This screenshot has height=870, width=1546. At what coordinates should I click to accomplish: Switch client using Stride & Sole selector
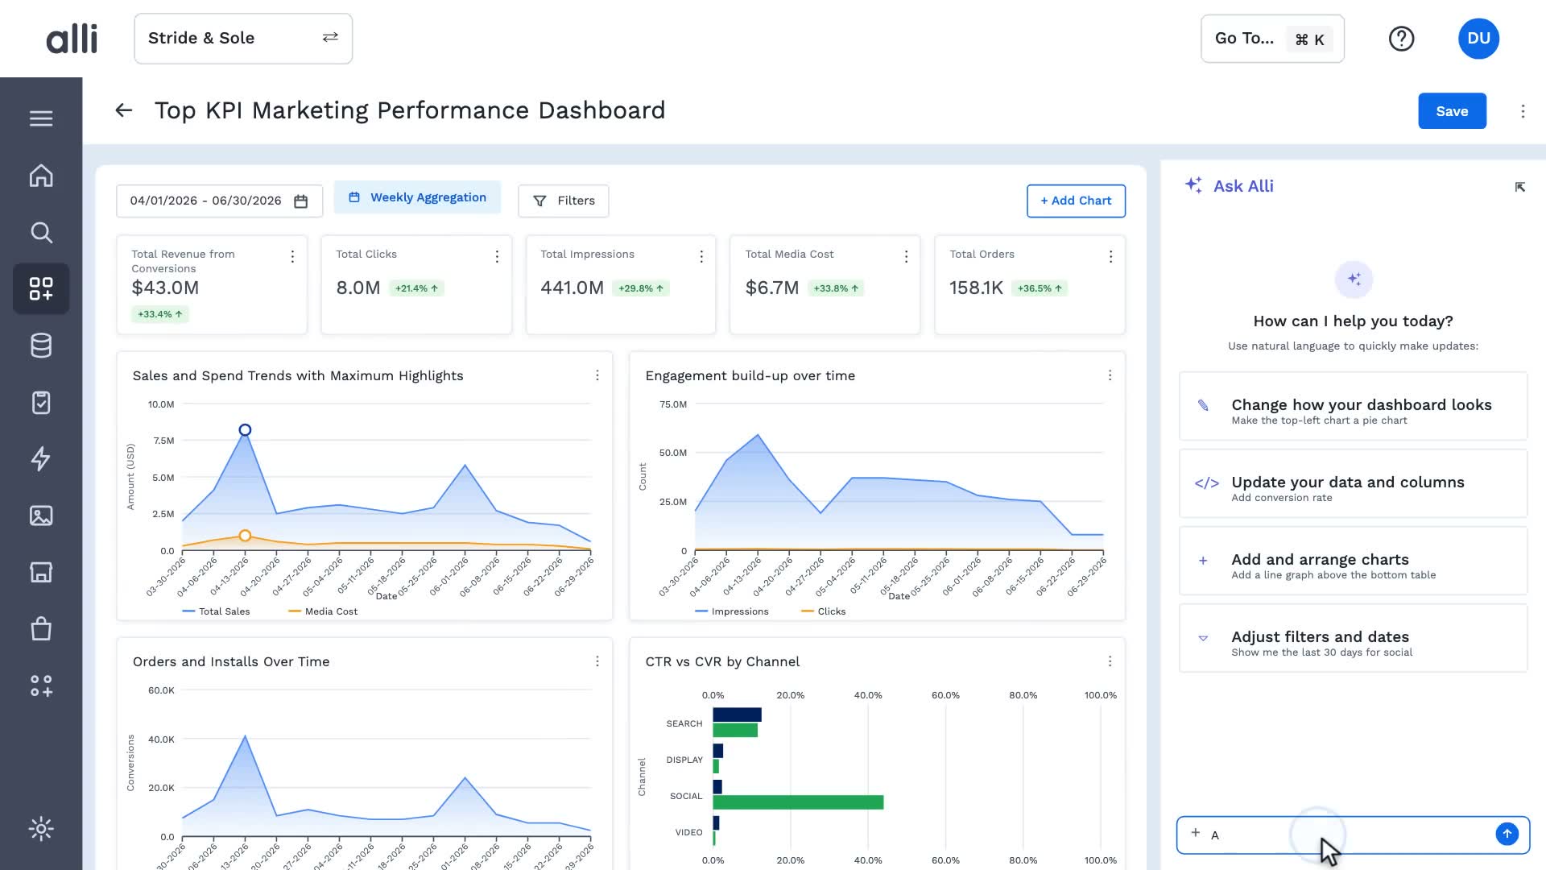(x=243, y=39)
